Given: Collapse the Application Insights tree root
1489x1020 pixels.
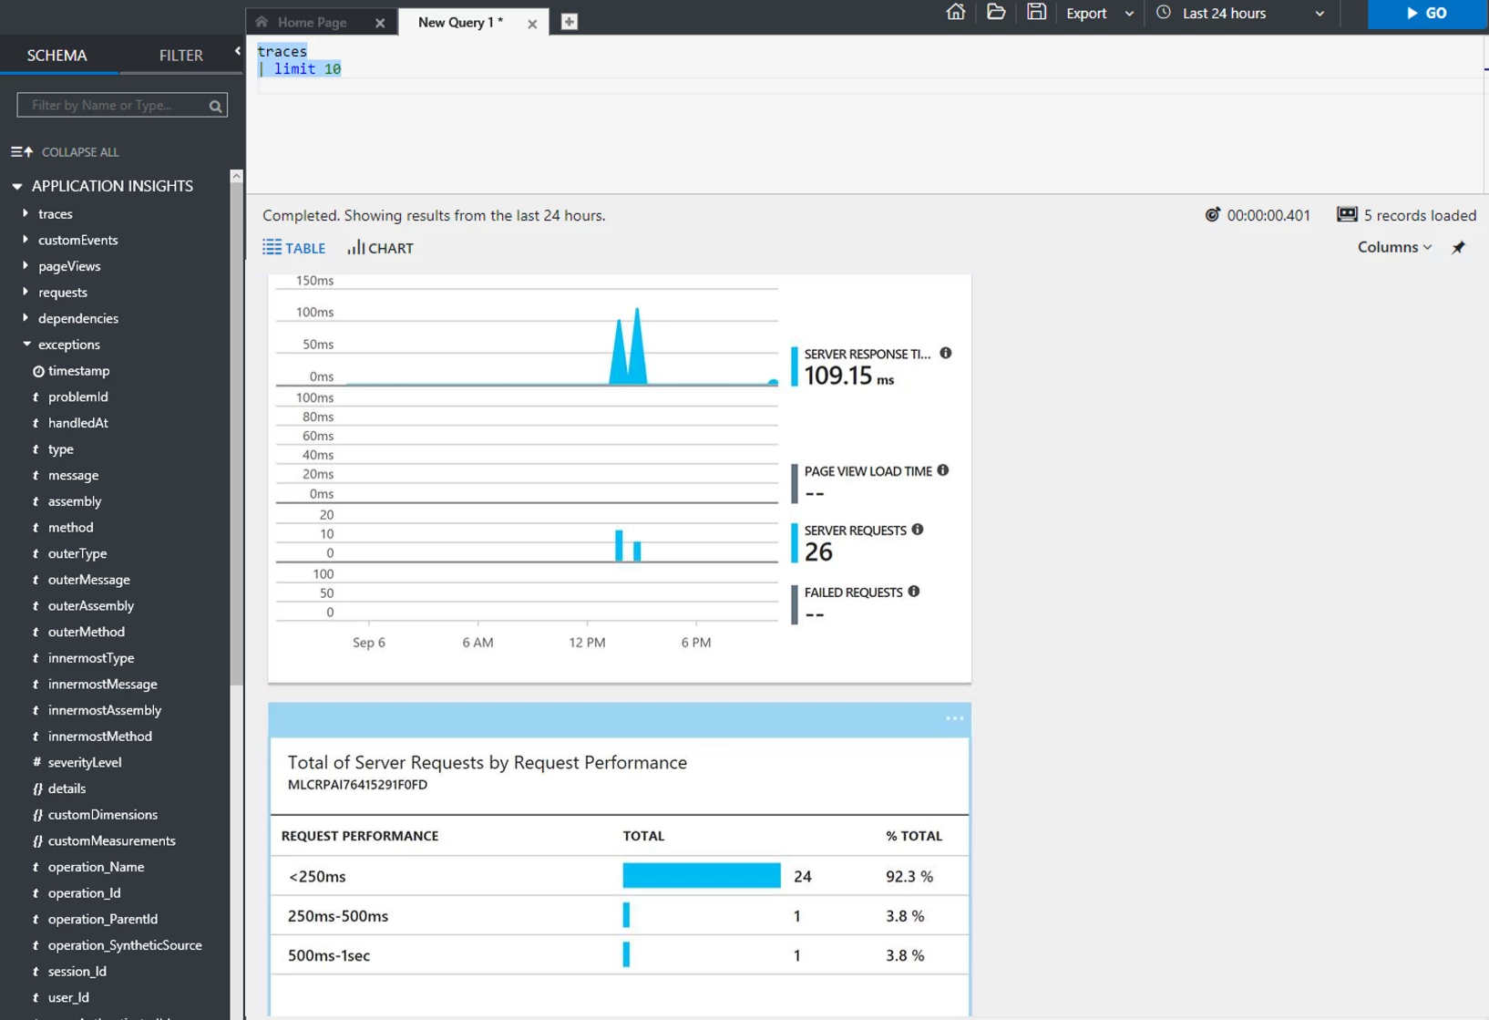Looking at the screenshot, I should (x=16, y=186).
